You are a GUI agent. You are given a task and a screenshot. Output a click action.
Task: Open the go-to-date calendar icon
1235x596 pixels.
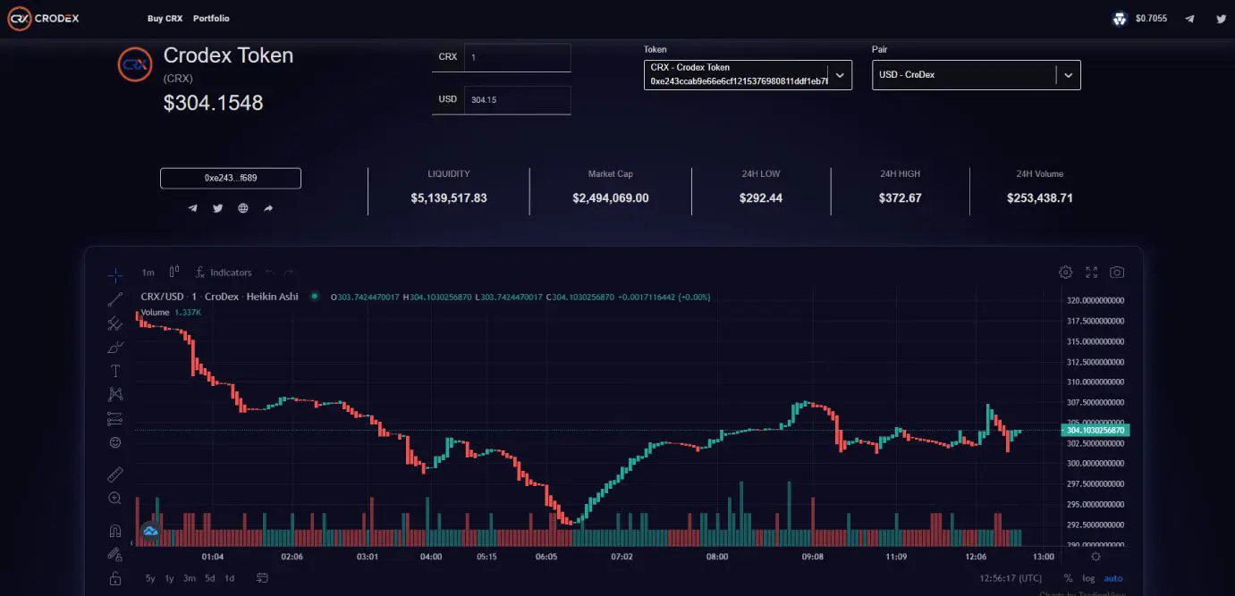point(261,578)
